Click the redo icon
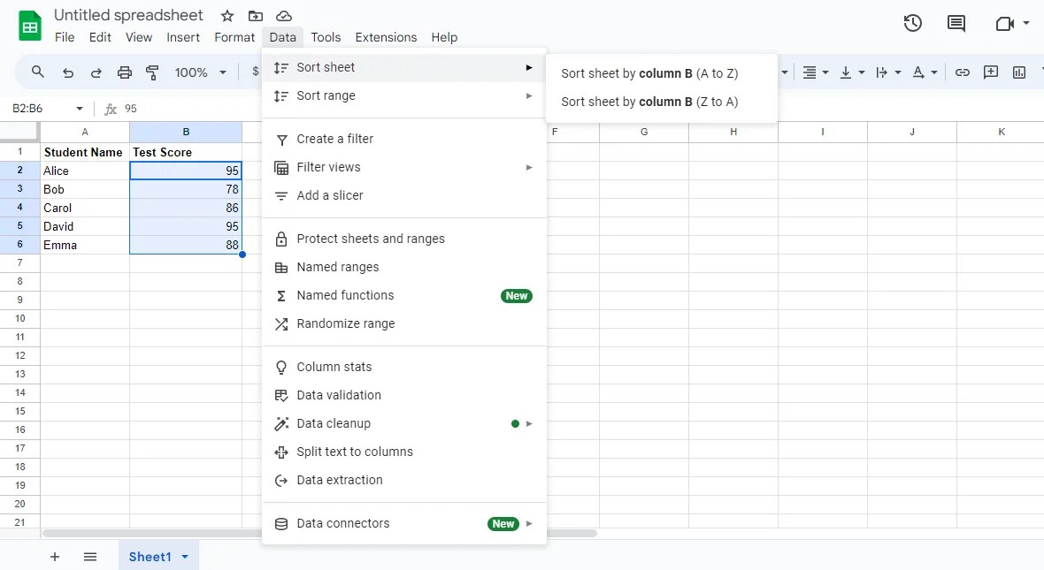 click(96, 72)
